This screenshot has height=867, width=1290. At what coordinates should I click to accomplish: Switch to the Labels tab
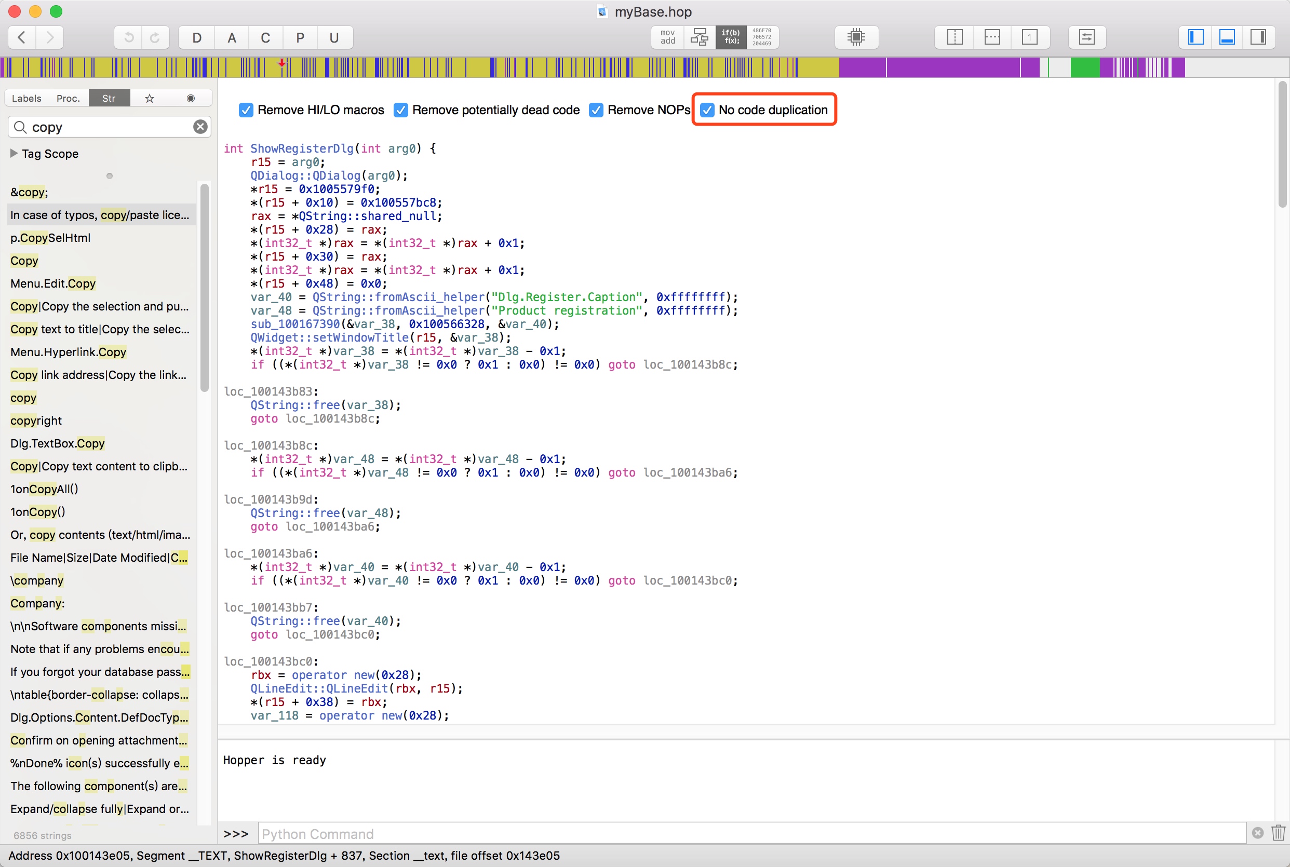point(26,99)
